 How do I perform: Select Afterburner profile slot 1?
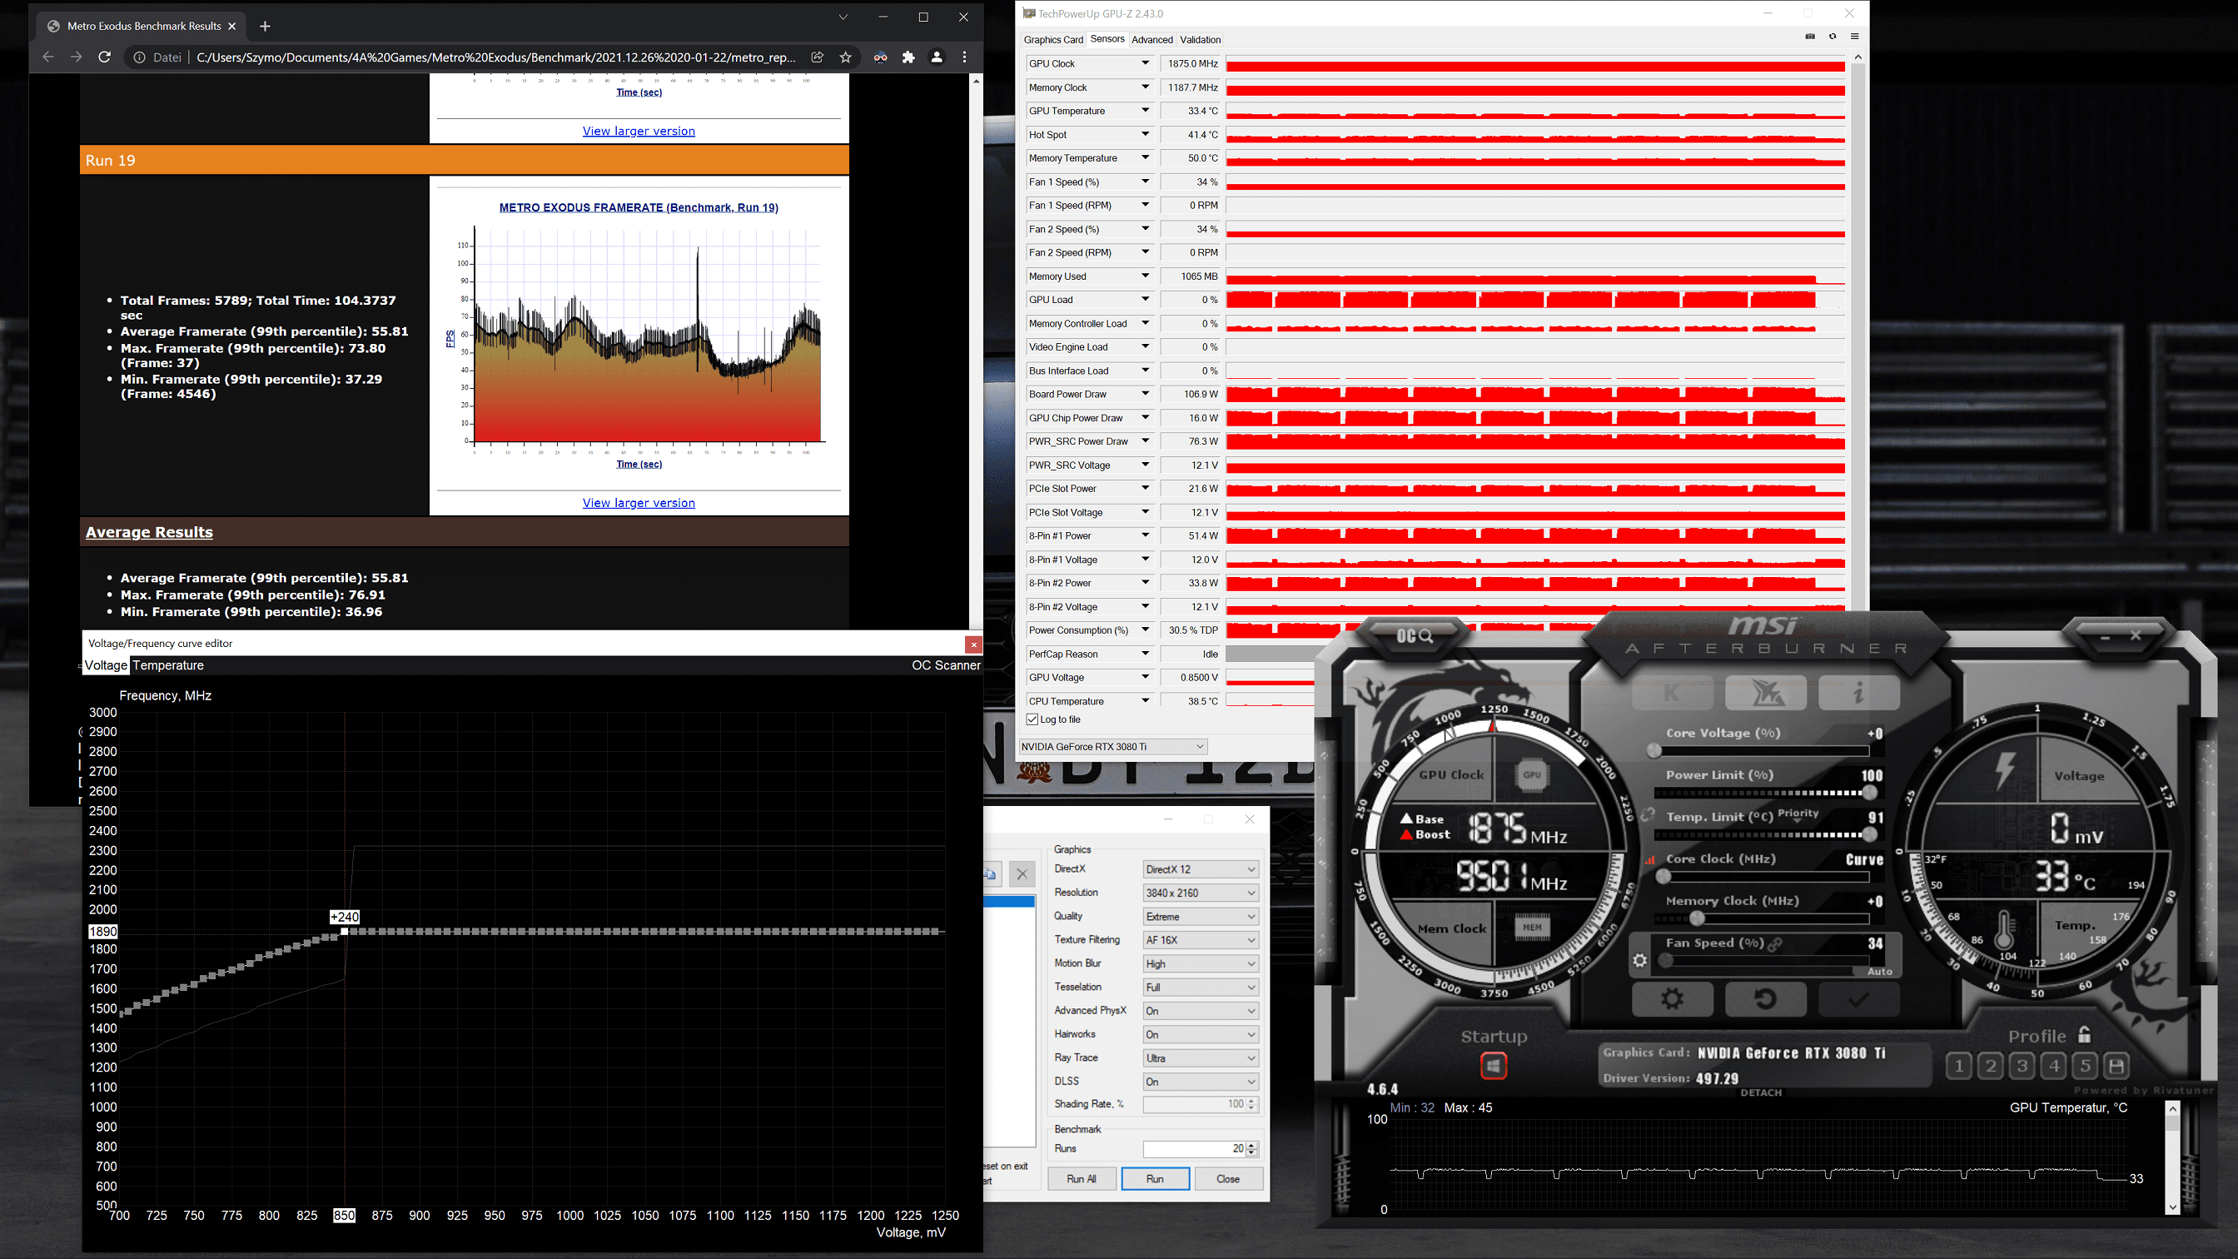click(1959, 1066)
